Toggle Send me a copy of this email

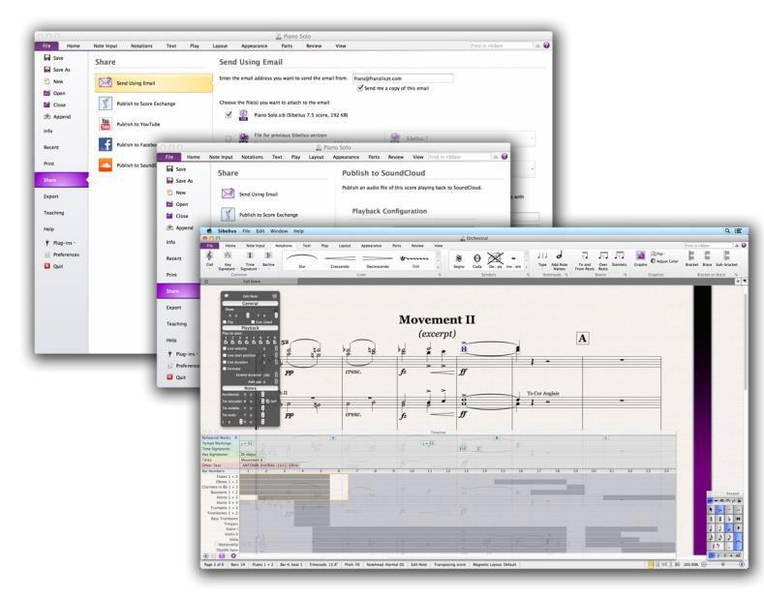360,88
